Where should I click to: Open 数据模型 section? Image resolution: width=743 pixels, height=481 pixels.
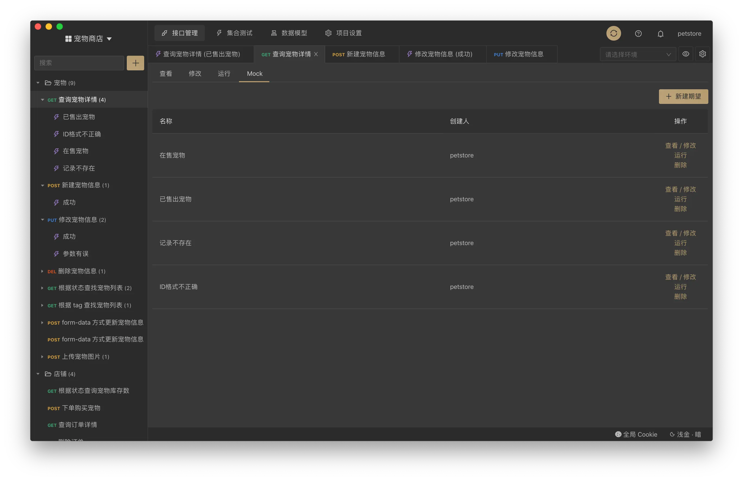tap(289, 33)
